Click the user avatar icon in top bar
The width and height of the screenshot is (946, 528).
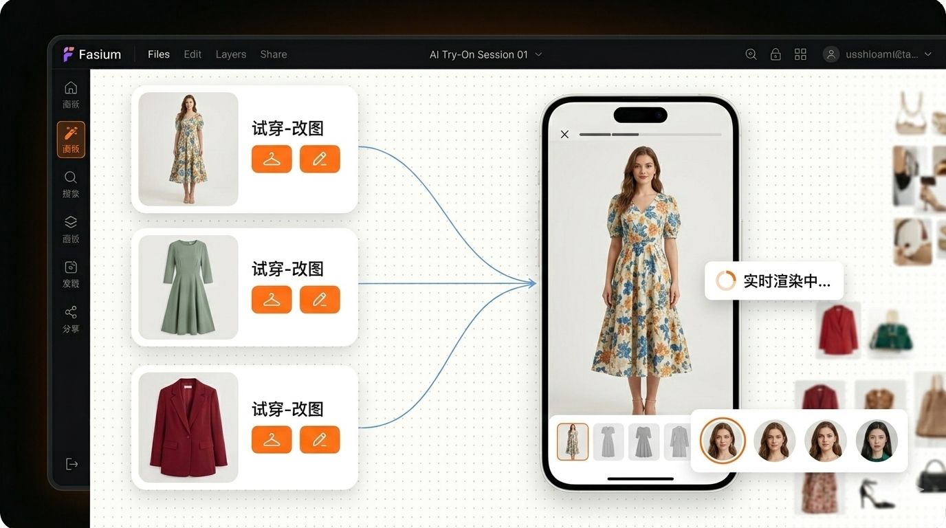[x=831, y=54]
